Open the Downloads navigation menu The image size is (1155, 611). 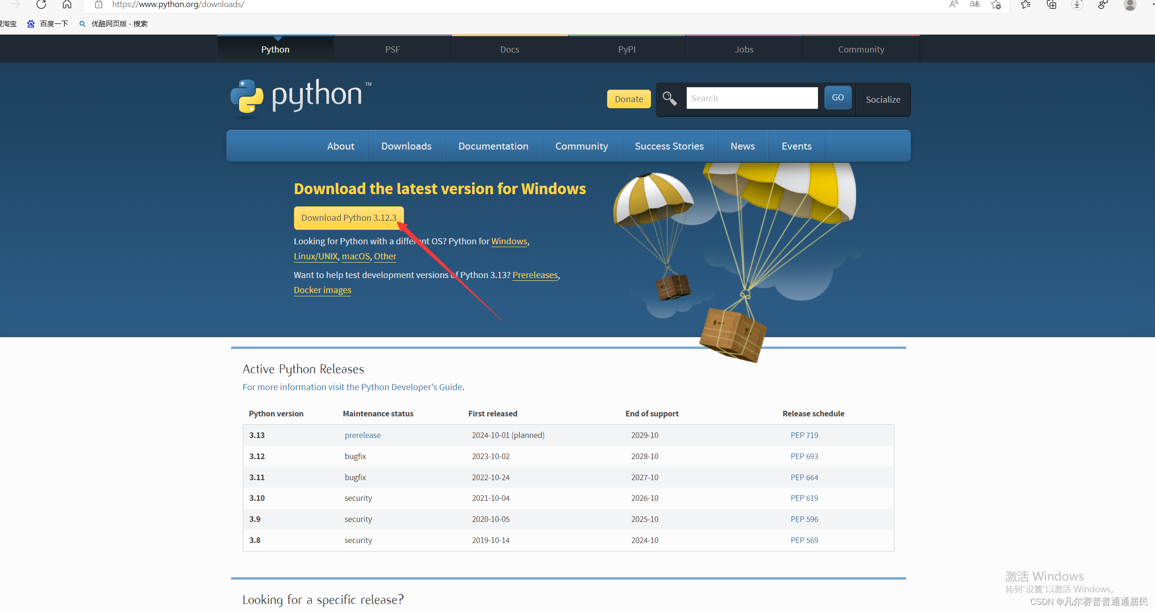tap(406, 146)
